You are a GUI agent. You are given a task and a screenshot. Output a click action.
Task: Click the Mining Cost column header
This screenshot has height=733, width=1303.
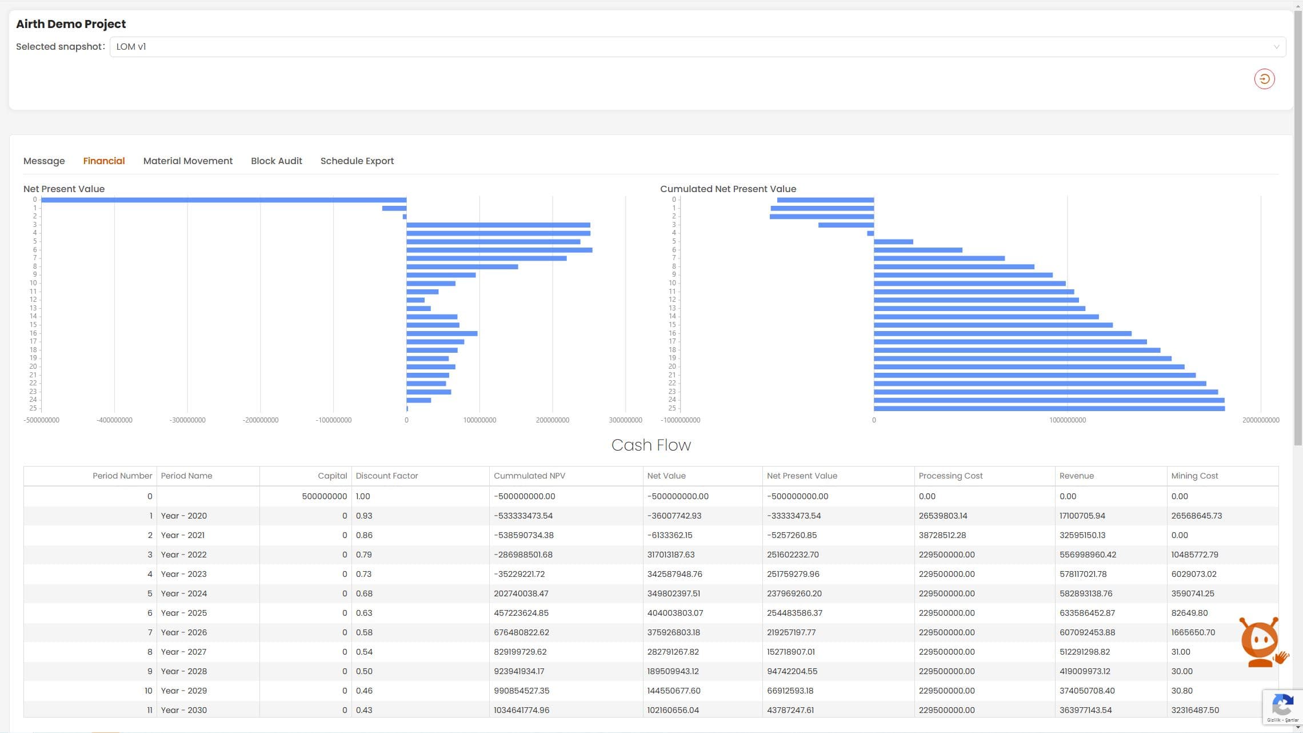1194,476
